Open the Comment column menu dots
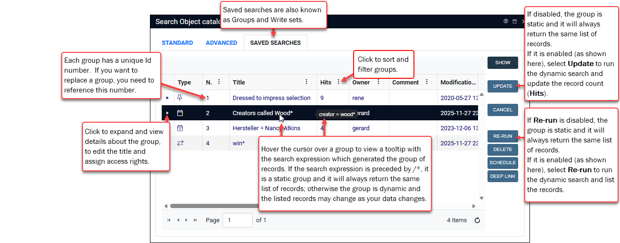Image resolution: width=620 pixels, height=243 pixels. tap(427, 82)
